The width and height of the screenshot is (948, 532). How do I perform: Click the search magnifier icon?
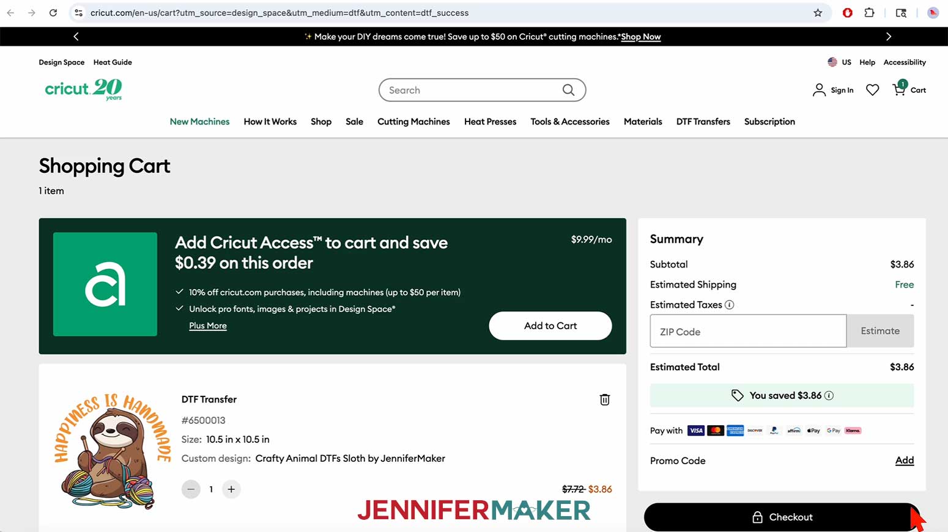[x=568, y=90]
